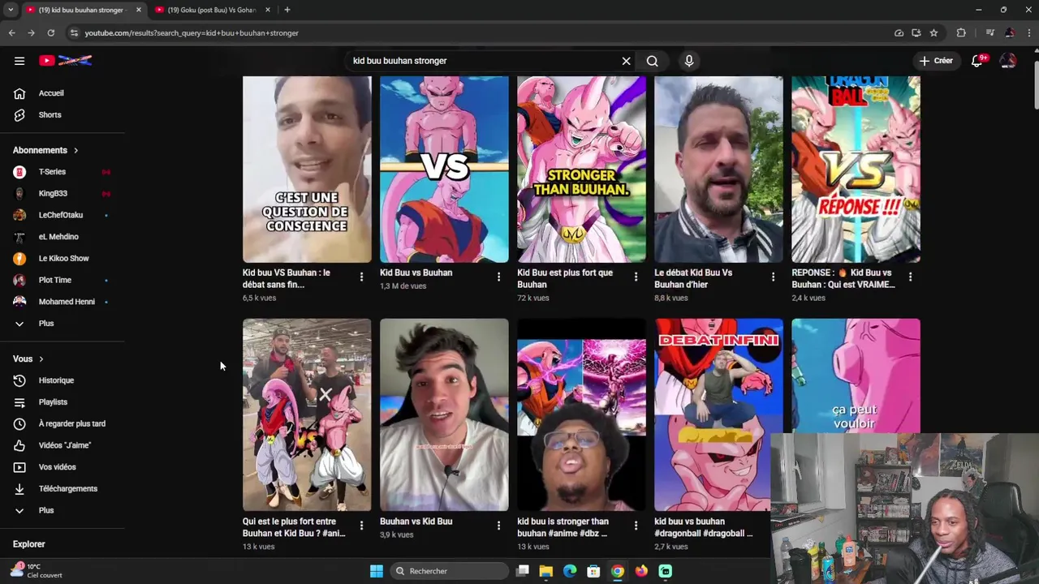This screenshot has width=1039, height=584.
Task: Open the media control icon in Chrome toolbar
Action: click(x=989, y=32)
